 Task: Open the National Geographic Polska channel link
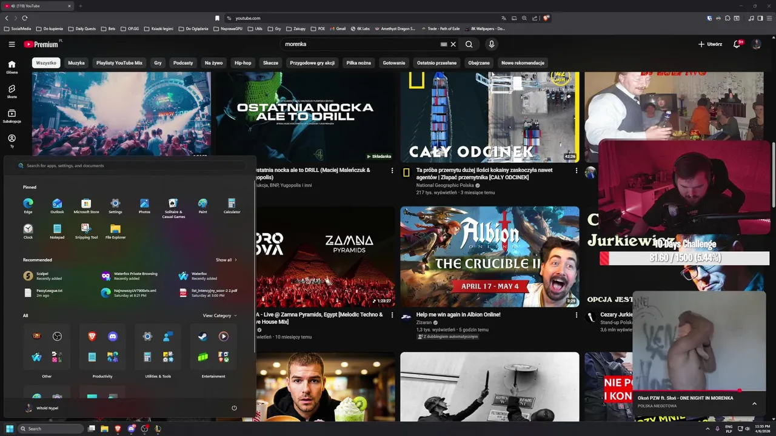point(445,185)
